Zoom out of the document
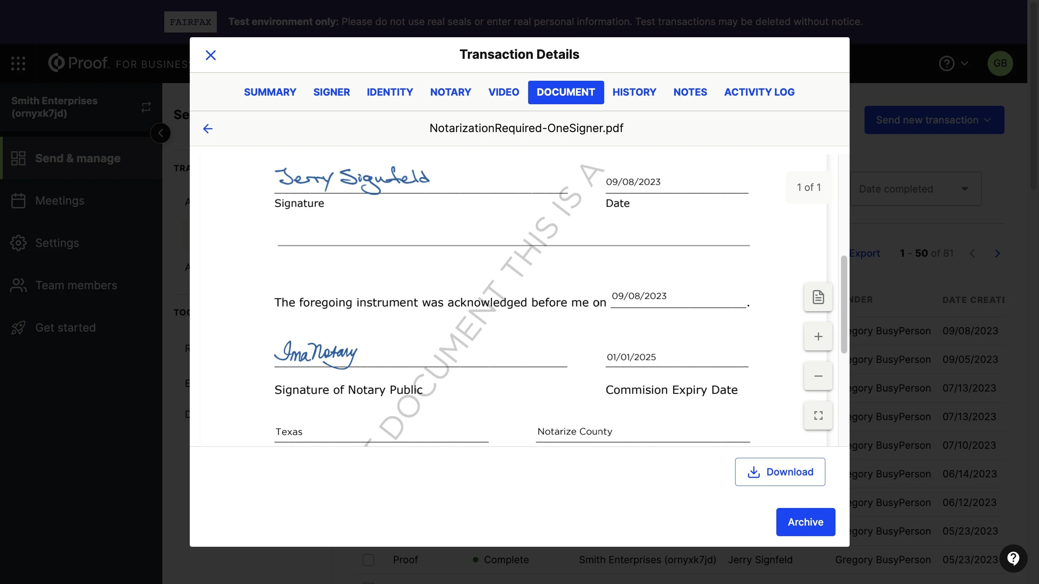The width and height of the screenshot is (1039, 584). pos(818,376)
